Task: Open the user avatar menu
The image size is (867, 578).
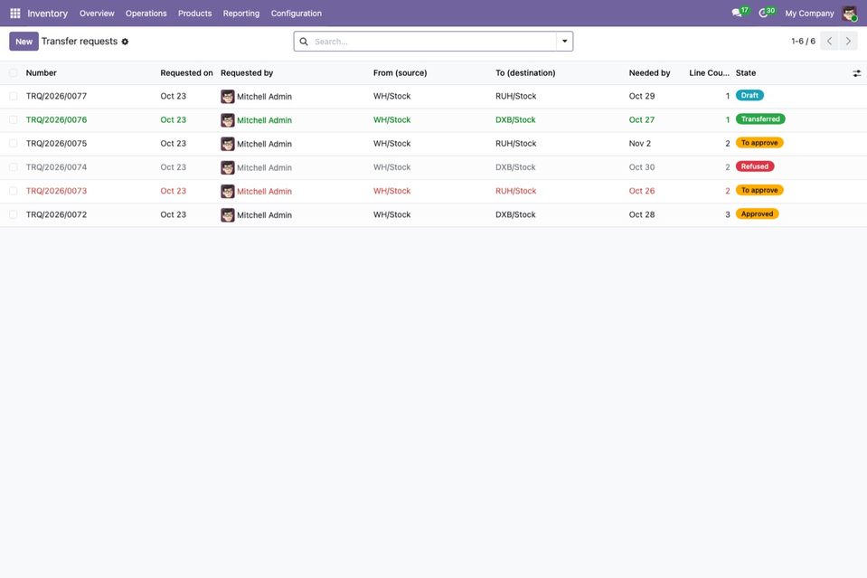Action: coord(849,14)
